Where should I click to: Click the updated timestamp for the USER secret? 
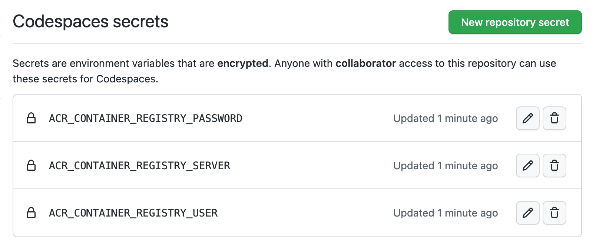coord(445,213)
